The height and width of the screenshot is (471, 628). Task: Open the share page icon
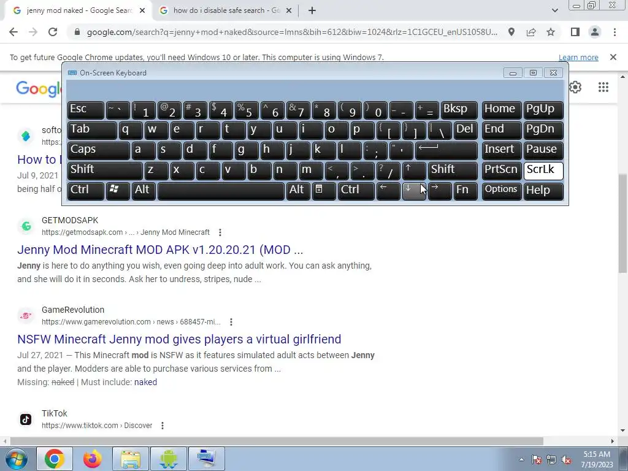tap(531, 32)
